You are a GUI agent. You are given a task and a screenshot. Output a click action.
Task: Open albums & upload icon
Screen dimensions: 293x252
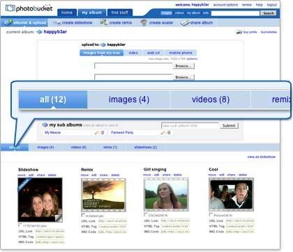[x=8, y=22]
